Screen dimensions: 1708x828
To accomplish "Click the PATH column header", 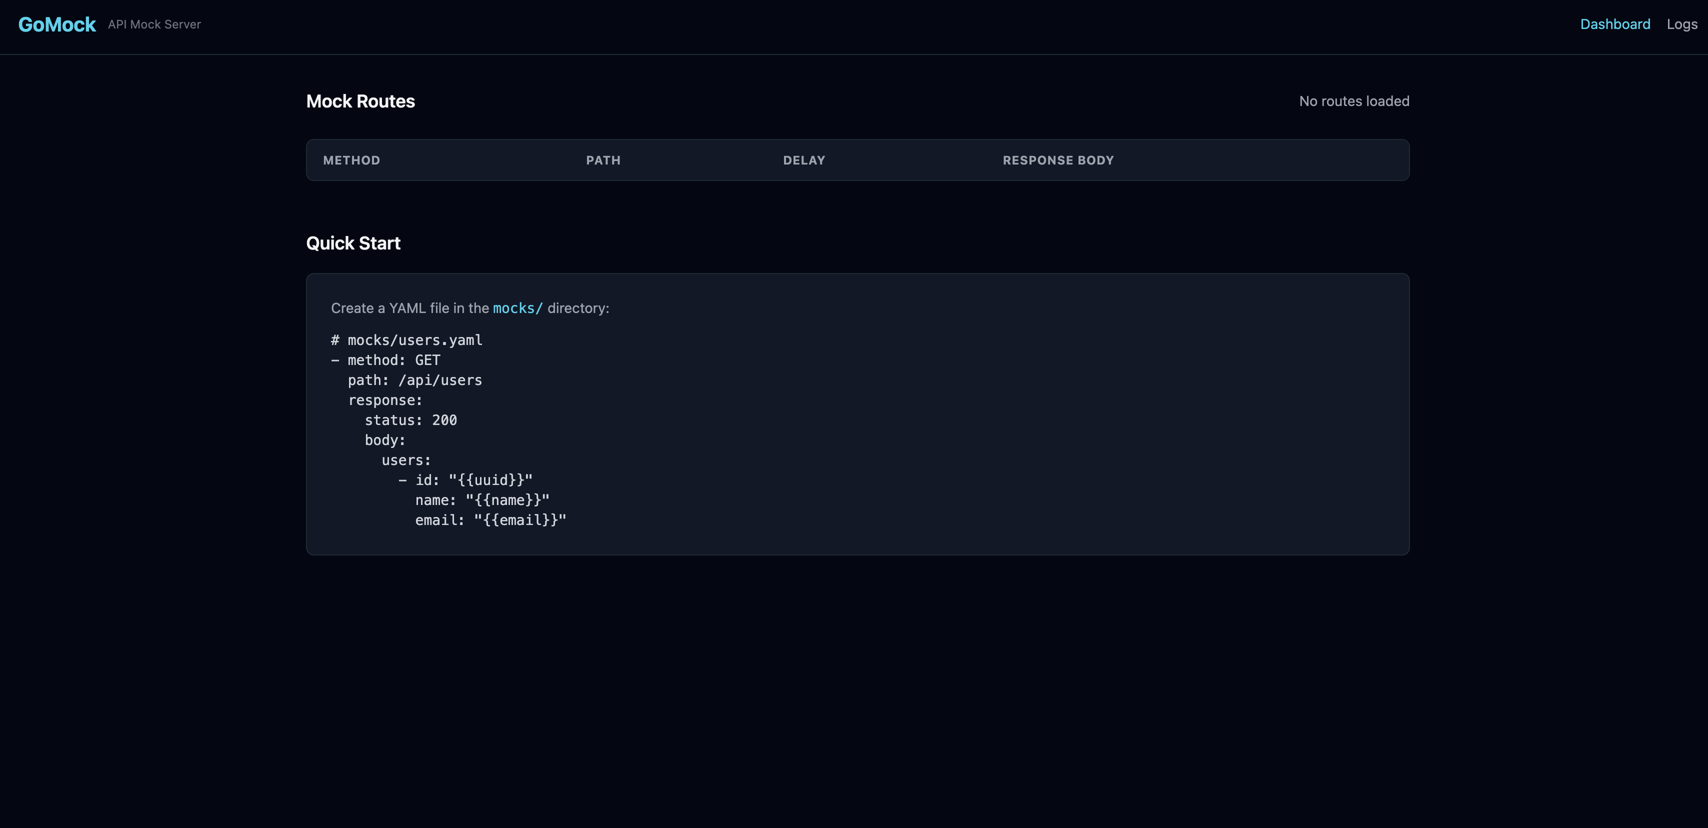I will 603,160.
